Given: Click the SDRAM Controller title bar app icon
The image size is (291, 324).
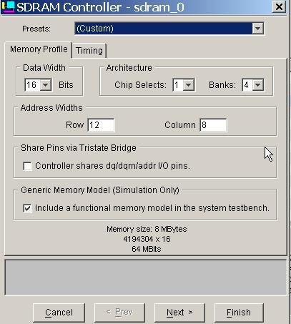Looking at the screenshot, I should tap(8, 6).
